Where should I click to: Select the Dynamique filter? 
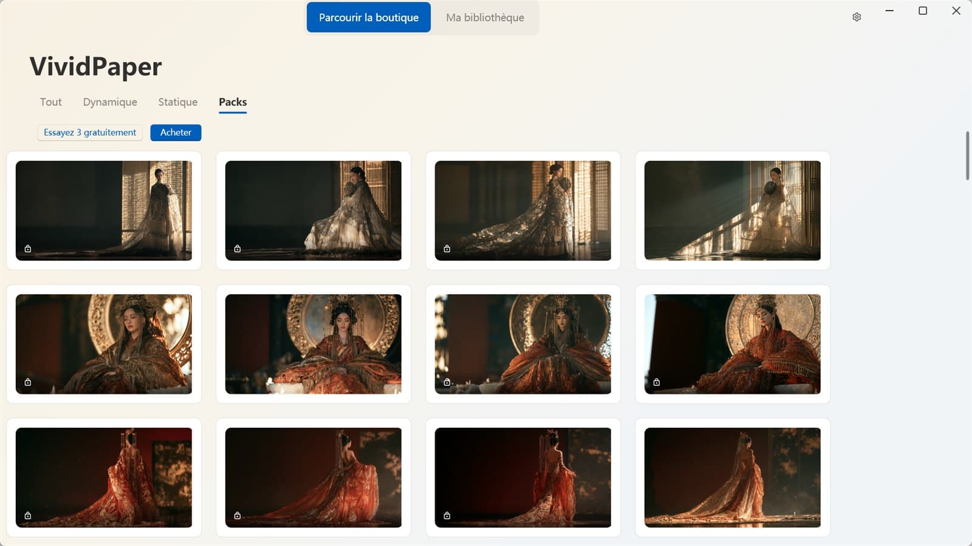pos(110,102)
